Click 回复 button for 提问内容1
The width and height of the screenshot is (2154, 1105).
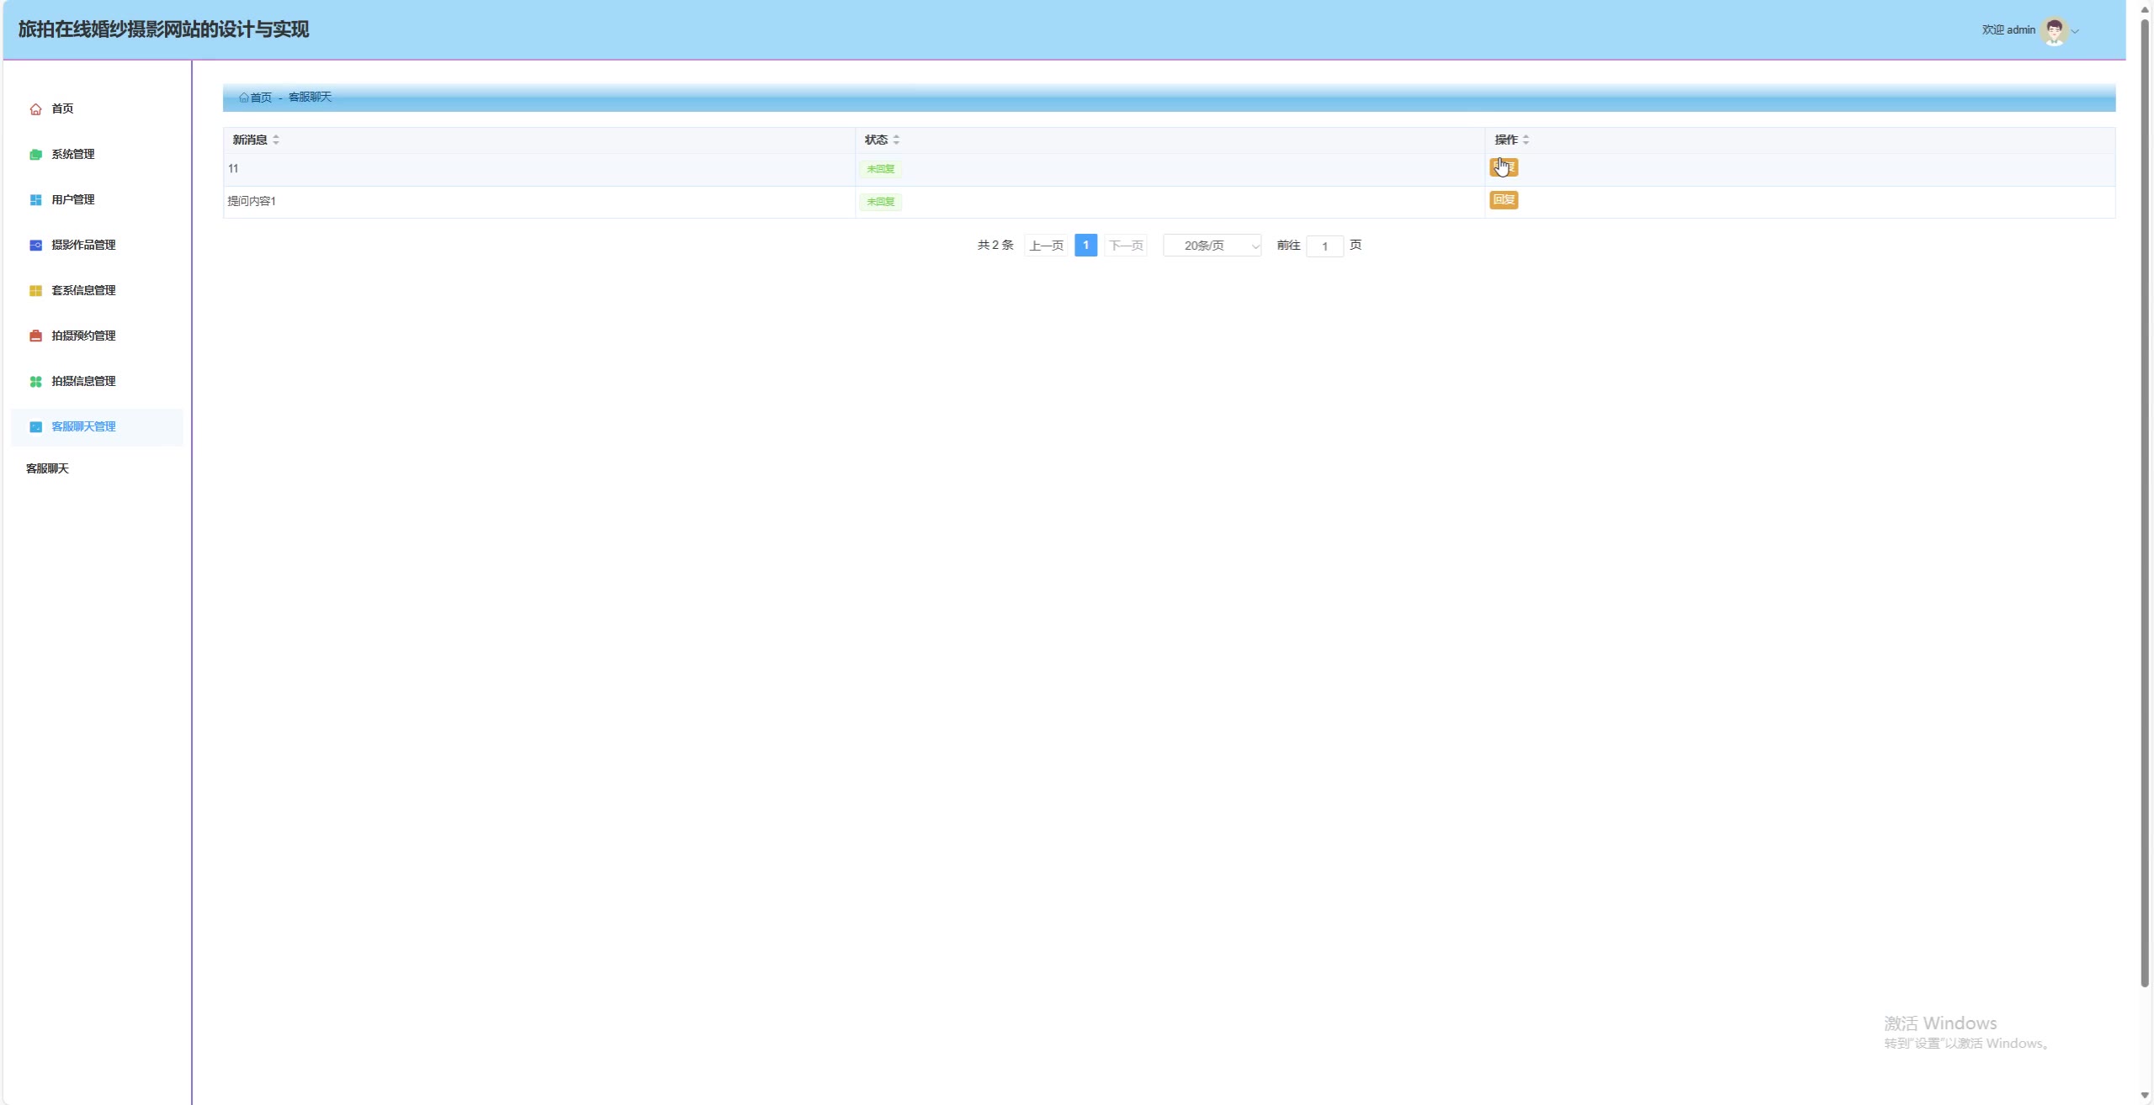pyautogui.click(x=1504, y=200)
